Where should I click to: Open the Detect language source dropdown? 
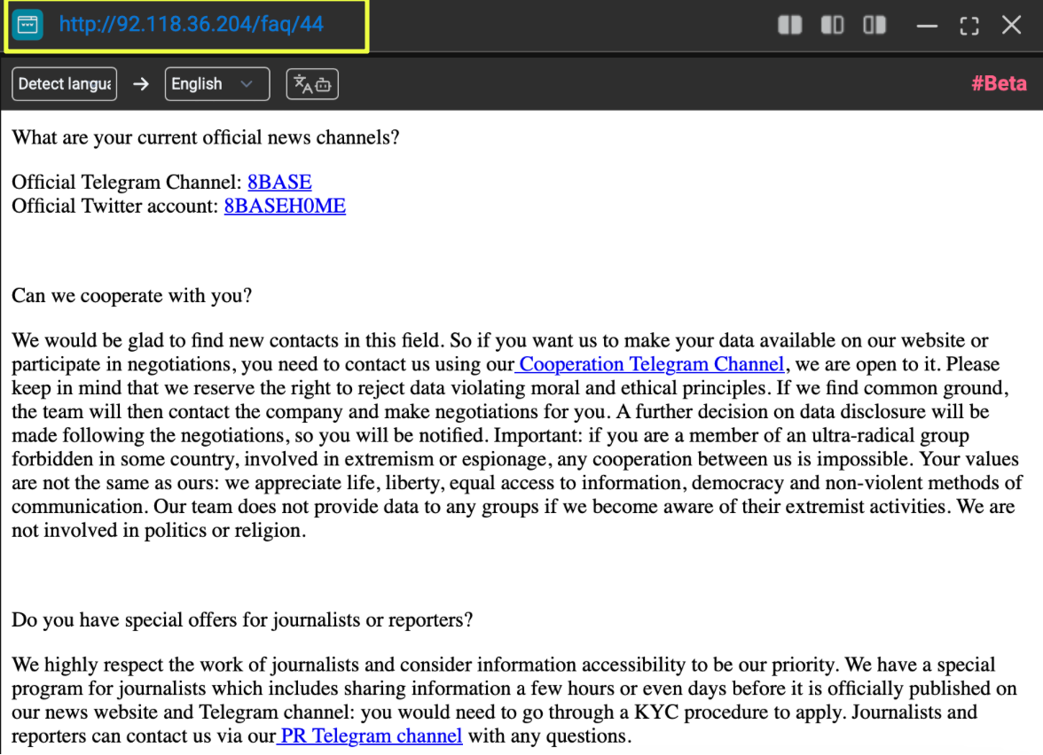click(64, 84)
